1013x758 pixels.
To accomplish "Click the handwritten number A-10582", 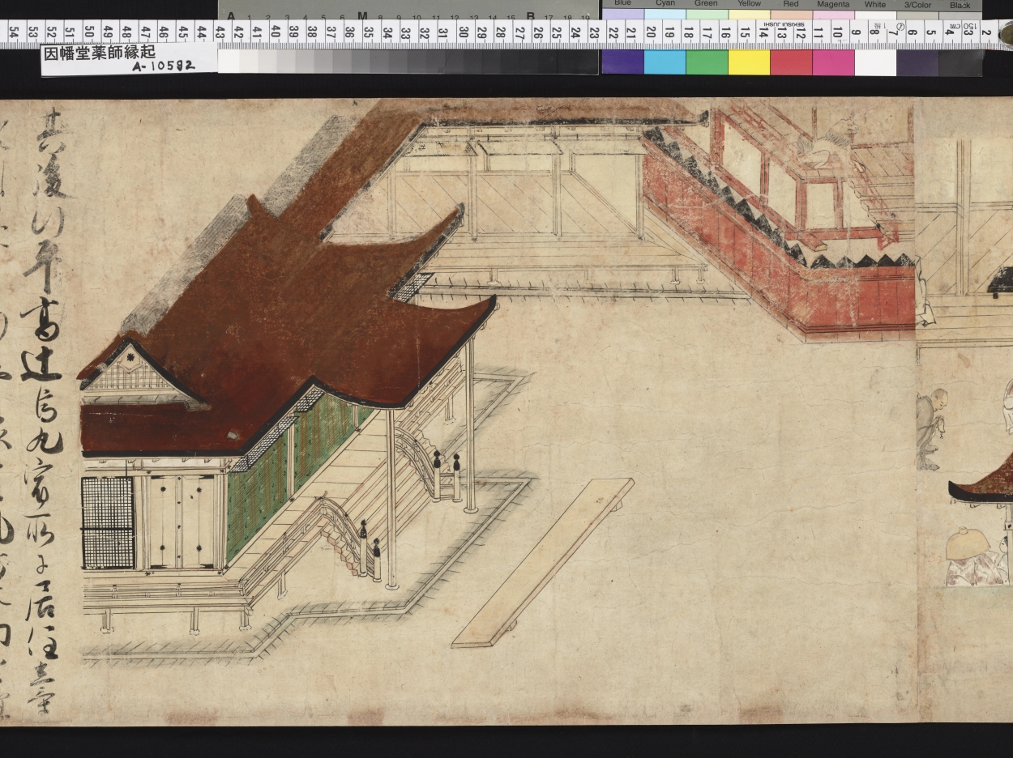I will click(x=164, y=66).
